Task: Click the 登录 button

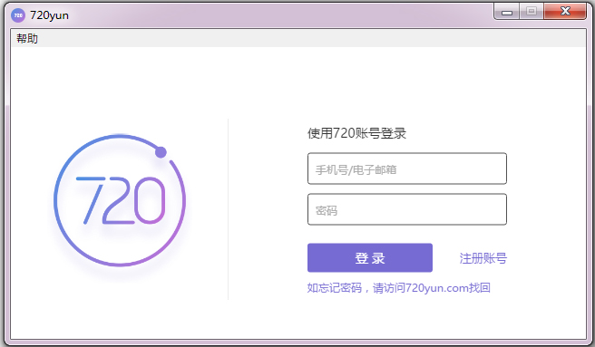Action: tap(369, 258)
